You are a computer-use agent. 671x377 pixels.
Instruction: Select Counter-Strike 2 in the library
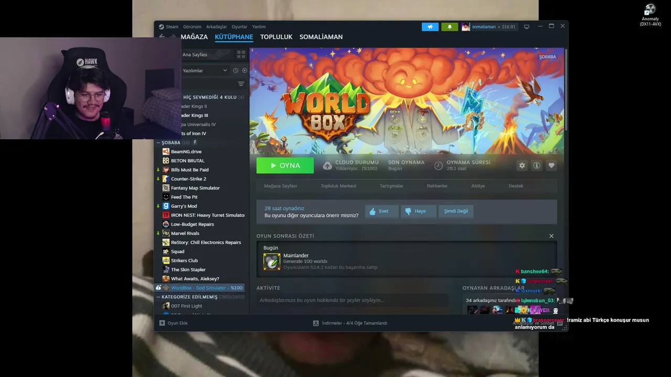(188, 179)
